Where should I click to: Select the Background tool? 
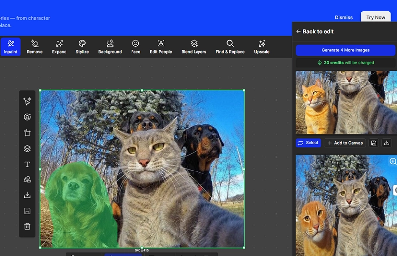[110, 47]
